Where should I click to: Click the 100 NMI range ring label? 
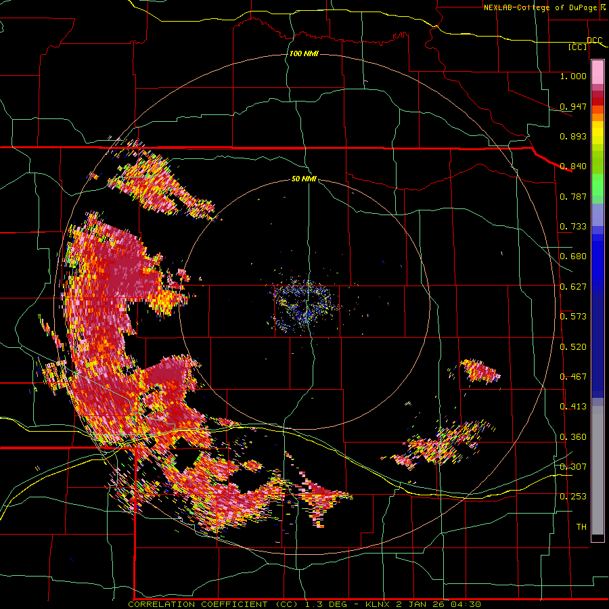pyautogui.click(x=304, y=53)
